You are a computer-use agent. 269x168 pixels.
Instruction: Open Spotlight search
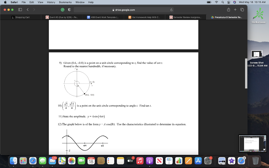(x=223, y=2)
